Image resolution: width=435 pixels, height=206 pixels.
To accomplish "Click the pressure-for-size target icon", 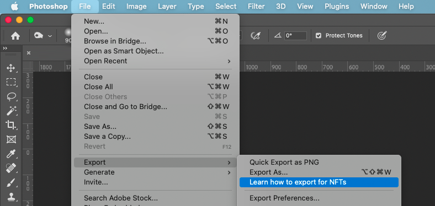I will 382,36.
